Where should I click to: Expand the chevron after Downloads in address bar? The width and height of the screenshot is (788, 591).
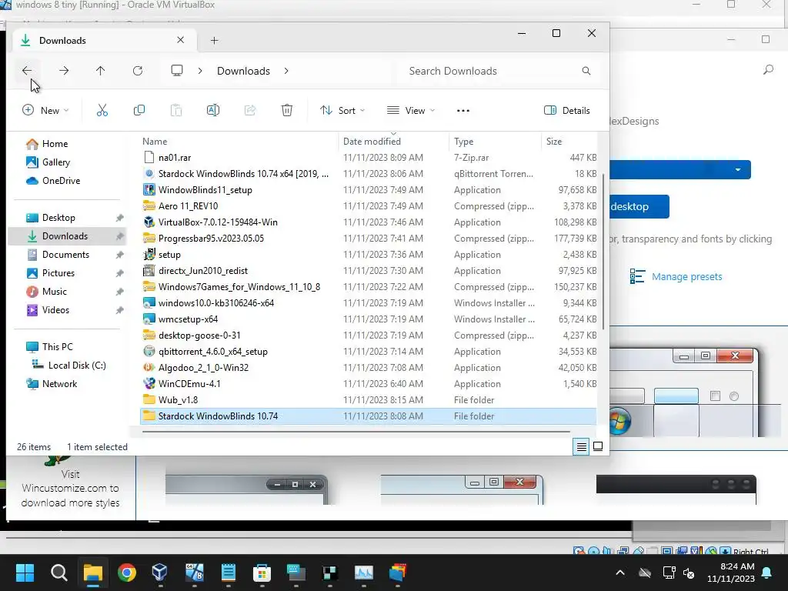click(x=286, y=71)
